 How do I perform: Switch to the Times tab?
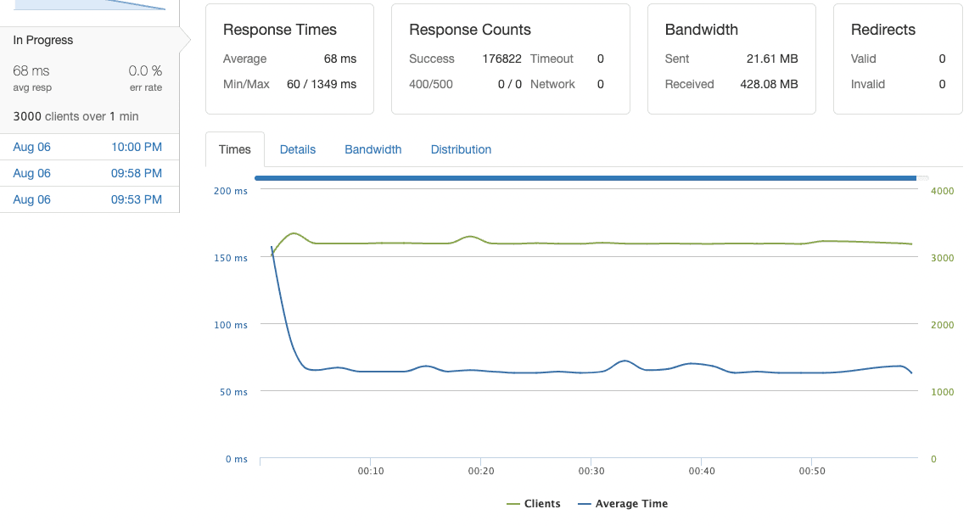pos(235,149)
